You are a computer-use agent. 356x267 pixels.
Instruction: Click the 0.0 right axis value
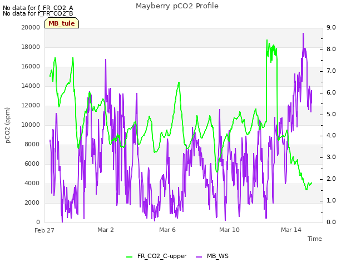click(x=331, y=222)
